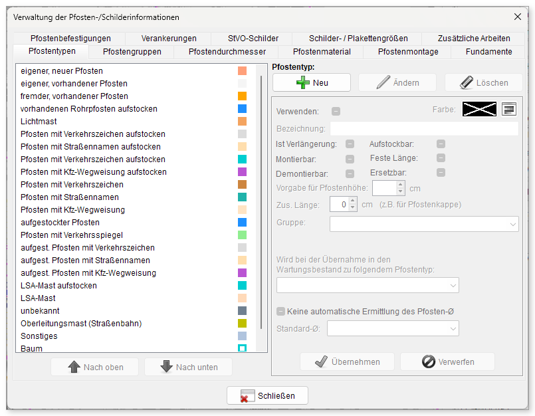Click the Zus. Länge number field
This screenshot has height=416, width=535.
pyautogui.click(x=340, y=205)
